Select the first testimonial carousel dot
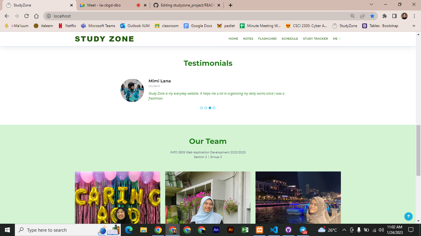This screenshot has width=421, height=236. tap(201, 108)
